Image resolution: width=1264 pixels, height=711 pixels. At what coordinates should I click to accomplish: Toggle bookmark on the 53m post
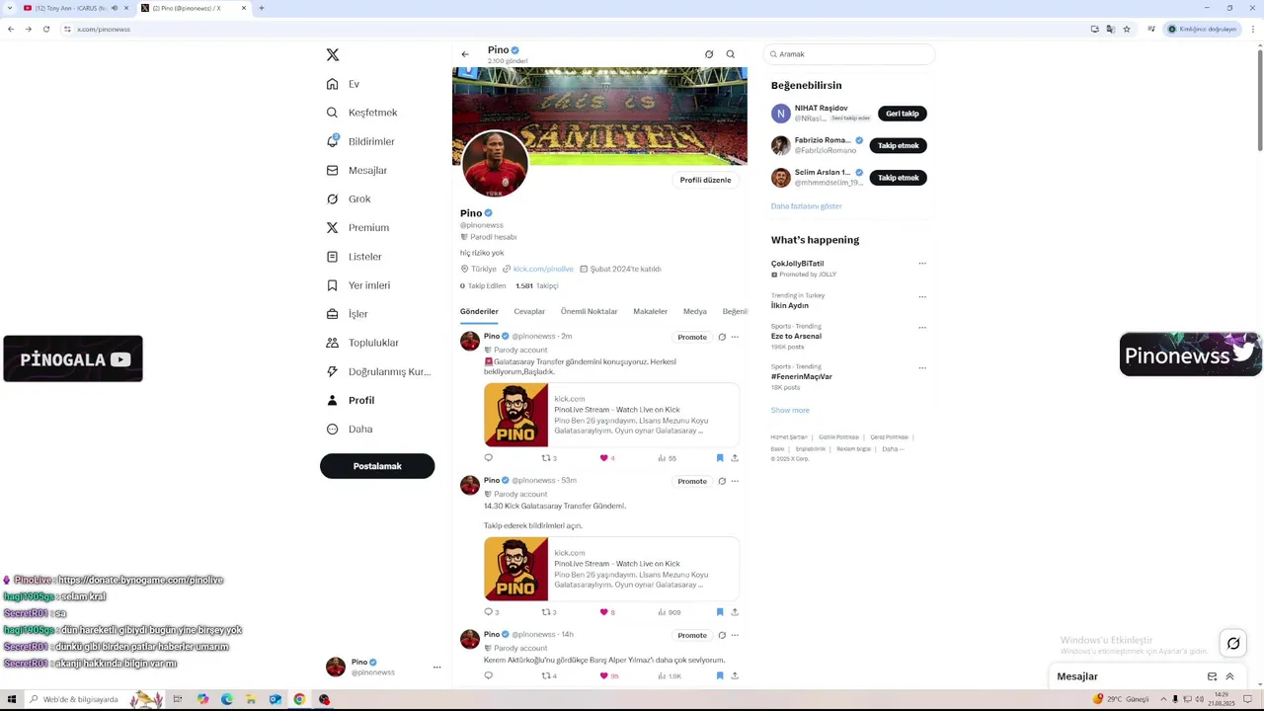tap(720, 612)
